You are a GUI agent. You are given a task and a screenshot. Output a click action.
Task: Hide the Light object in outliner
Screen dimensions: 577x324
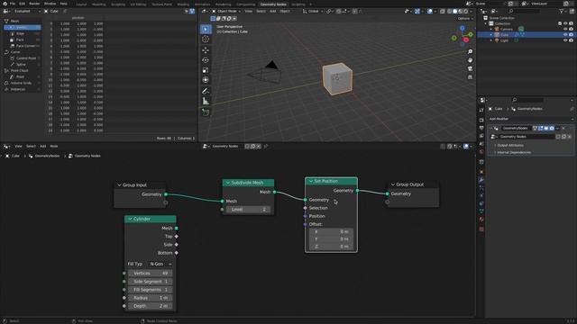pyautogui.click(x=565, y=40)
